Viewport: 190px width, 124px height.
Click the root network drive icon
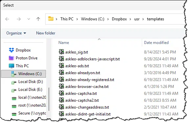click(x=14, y=106)
